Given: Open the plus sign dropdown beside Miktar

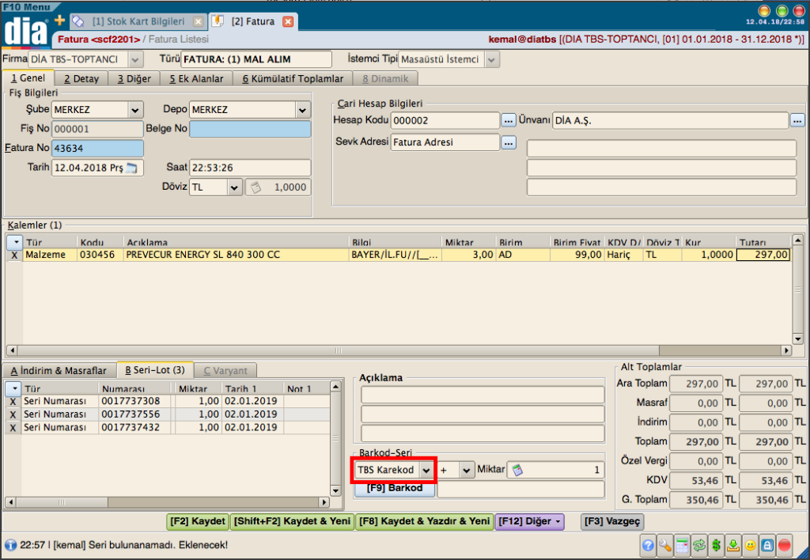Looking at the screenshot, I should (x=467, y=470).
